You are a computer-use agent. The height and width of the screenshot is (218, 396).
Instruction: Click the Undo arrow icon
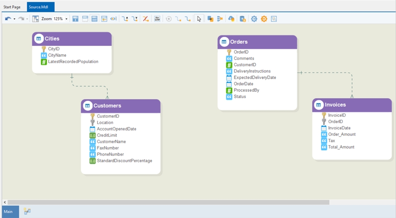pyautogui.click(x=8, y=19)
